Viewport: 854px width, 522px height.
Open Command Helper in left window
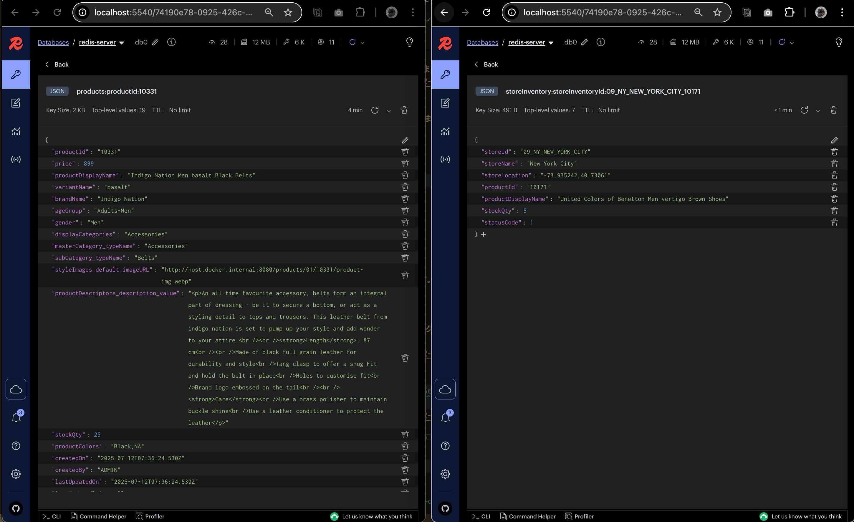[x=98, y=516]
